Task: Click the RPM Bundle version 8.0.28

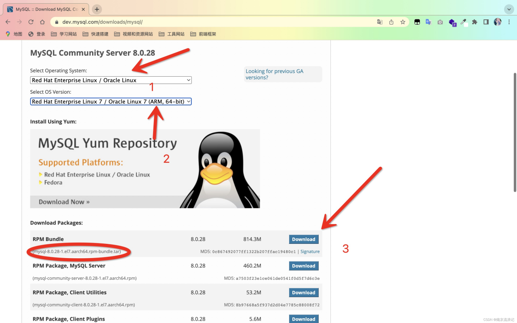Action: [x=198, y=239]
